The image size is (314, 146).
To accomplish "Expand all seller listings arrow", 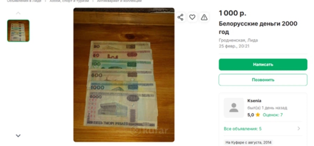I will pyautogui.click(x=299, y=128).
